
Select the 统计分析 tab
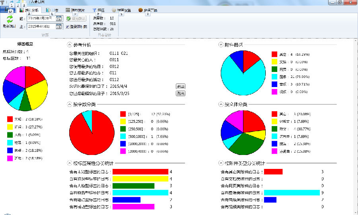[x=30, y=10]
